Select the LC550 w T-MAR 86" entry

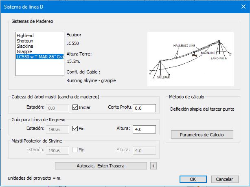point(40,57)
